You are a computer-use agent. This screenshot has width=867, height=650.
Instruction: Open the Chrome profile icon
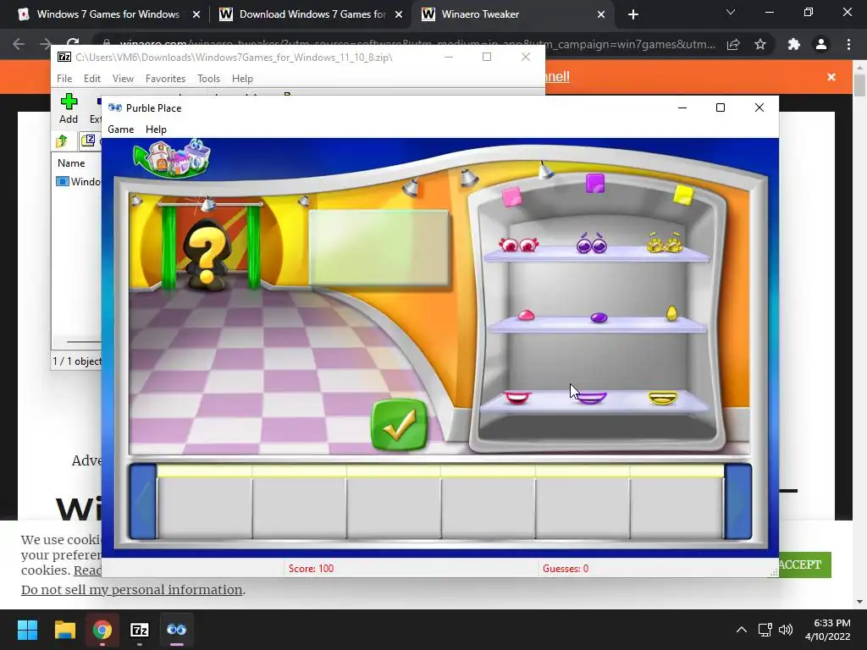tap(821, 44)
